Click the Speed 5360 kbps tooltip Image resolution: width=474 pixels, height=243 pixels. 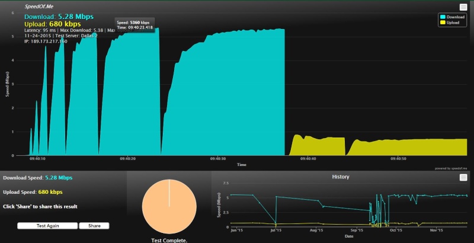[135, 25]
